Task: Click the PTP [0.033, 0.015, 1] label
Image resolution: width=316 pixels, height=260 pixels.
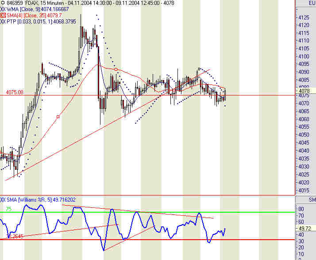Action: tap(41, 22)
